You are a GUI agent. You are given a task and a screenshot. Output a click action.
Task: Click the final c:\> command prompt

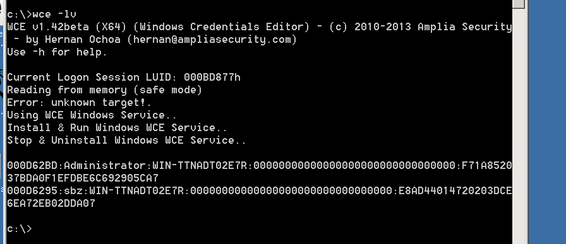pos(20,229)
